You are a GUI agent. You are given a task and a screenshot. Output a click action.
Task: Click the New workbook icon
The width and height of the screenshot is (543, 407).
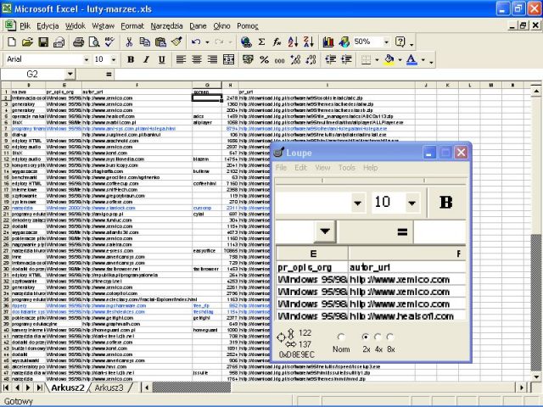coord(12,42)
